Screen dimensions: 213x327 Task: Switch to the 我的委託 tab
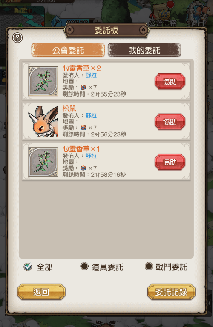coord(144,50)
